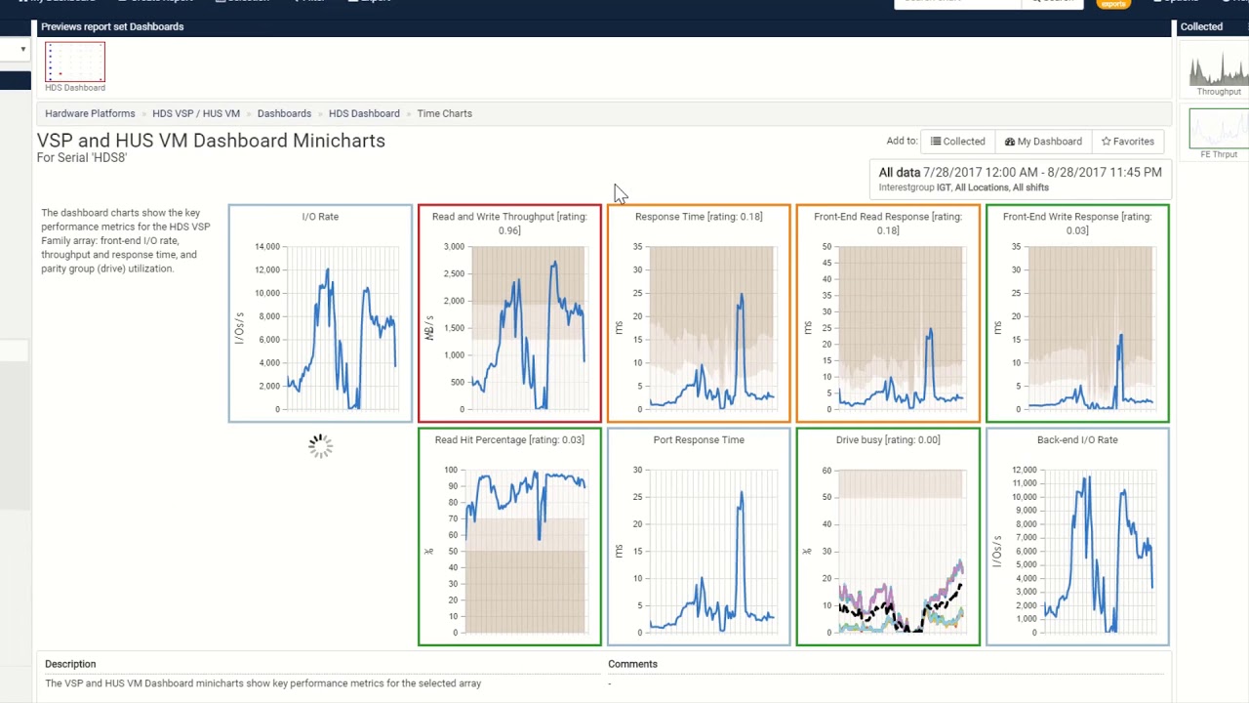This screenshot has height=703, width=1249.
Task: Add report to Favorites
Action: pyautogui.click(x=1127, y=142)
